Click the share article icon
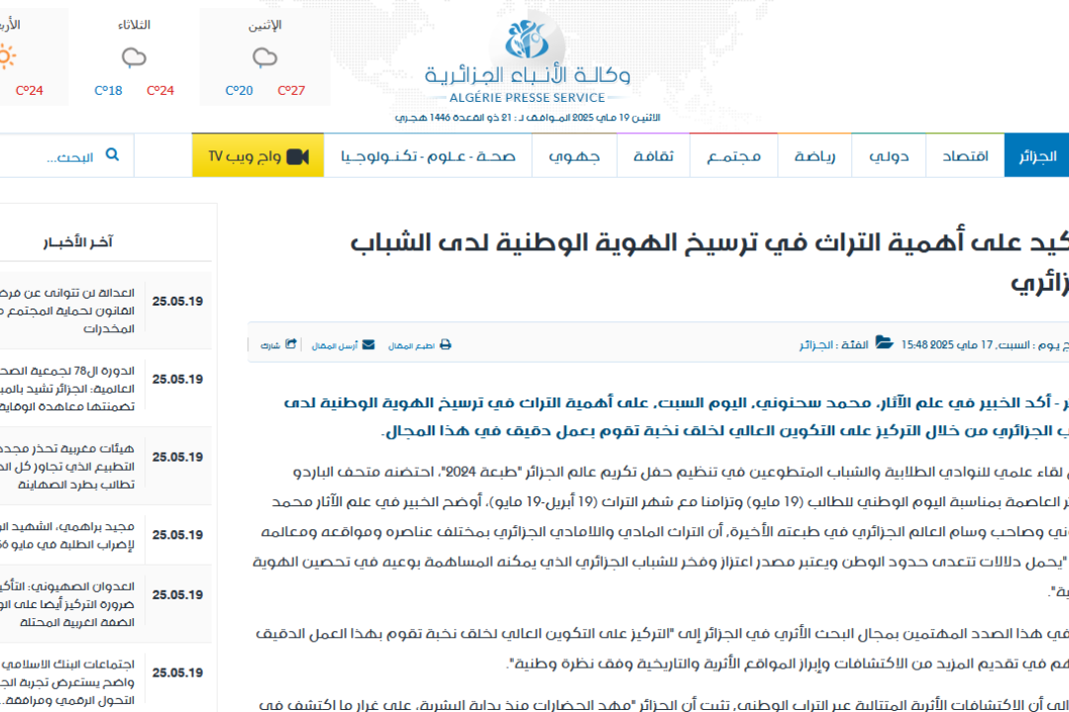 (291, 345)
